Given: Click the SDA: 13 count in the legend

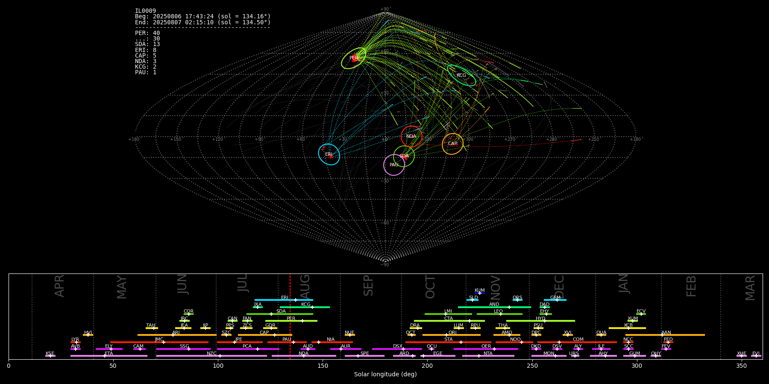Looking at the screenshot, I should point(147,44).
